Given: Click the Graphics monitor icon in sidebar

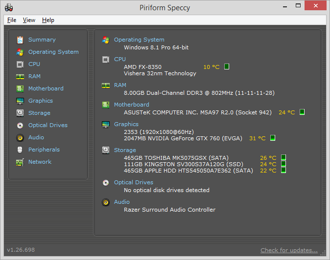Looking at the screenshot, I should coord(20,101).
